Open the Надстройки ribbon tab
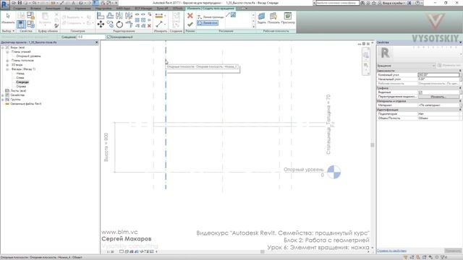The width and height of the screenshot is (463, 260). [103, 9]
